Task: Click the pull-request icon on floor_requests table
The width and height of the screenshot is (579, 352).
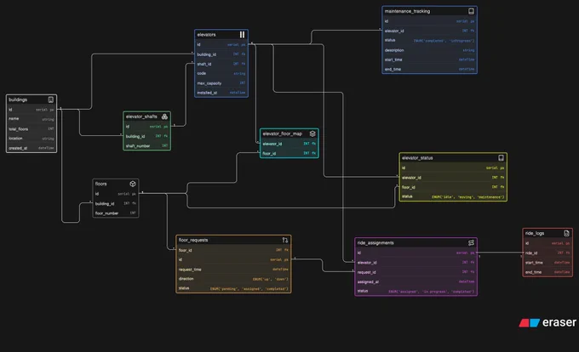Action: point(285,240)
